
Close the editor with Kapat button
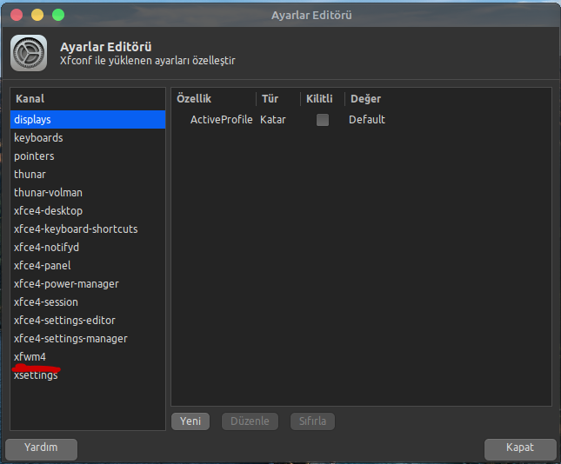point(520,449)
